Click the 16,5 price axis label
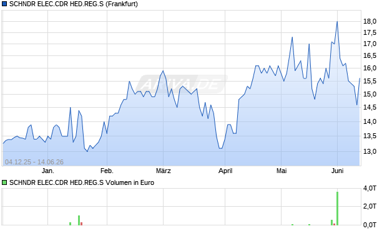Screen dimensions: 387x231 370,55
